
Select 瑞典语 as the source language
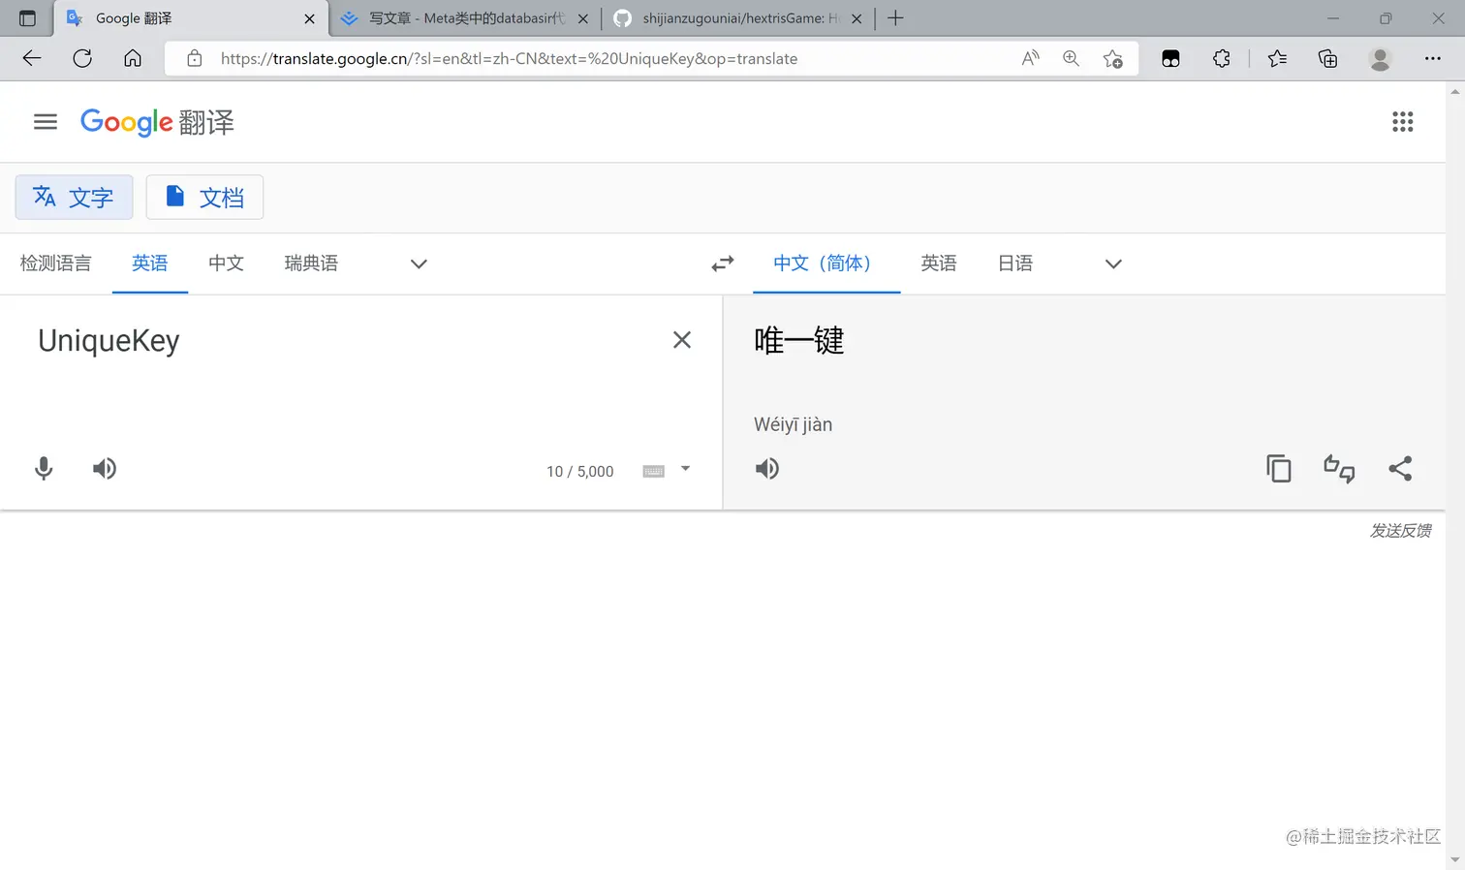(311, 264)
